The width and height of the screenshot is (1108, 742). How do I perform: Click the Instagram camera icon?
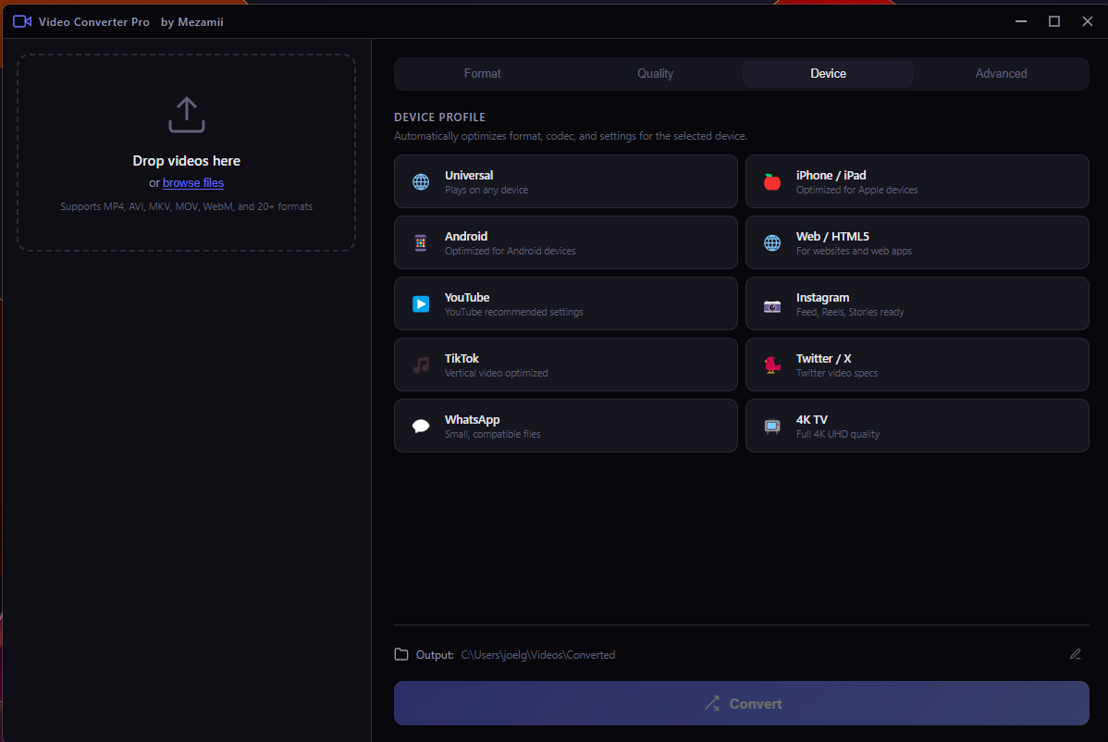pyautogui.click(x=772, y=306)
